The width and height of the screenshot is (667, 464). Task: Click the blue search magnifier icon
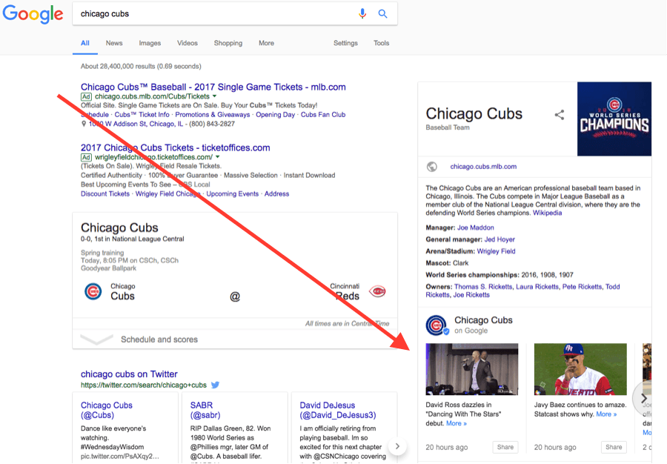pyautogui.click(x=383, y=13)
